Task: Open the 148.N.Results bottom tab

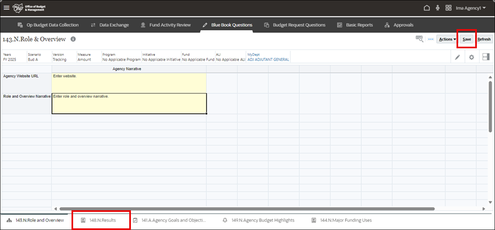Action: (101, 220)
